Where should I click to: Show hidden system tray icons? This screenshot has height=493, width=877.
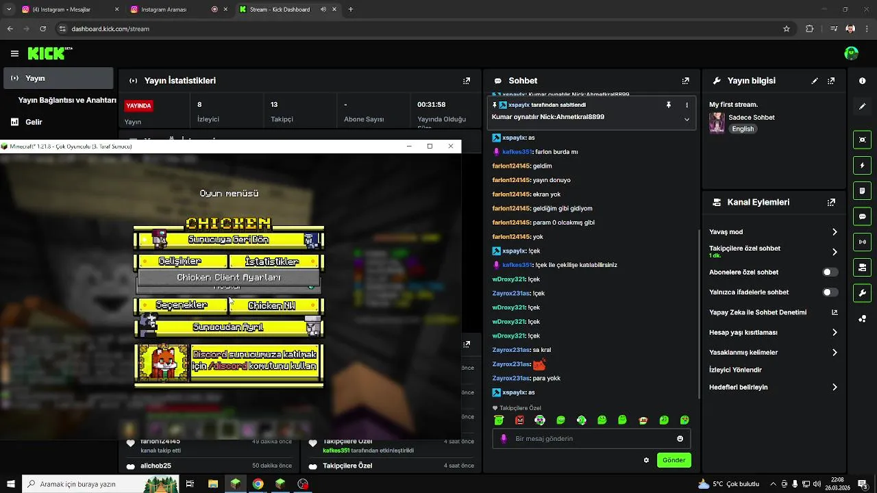pos(773,484)
